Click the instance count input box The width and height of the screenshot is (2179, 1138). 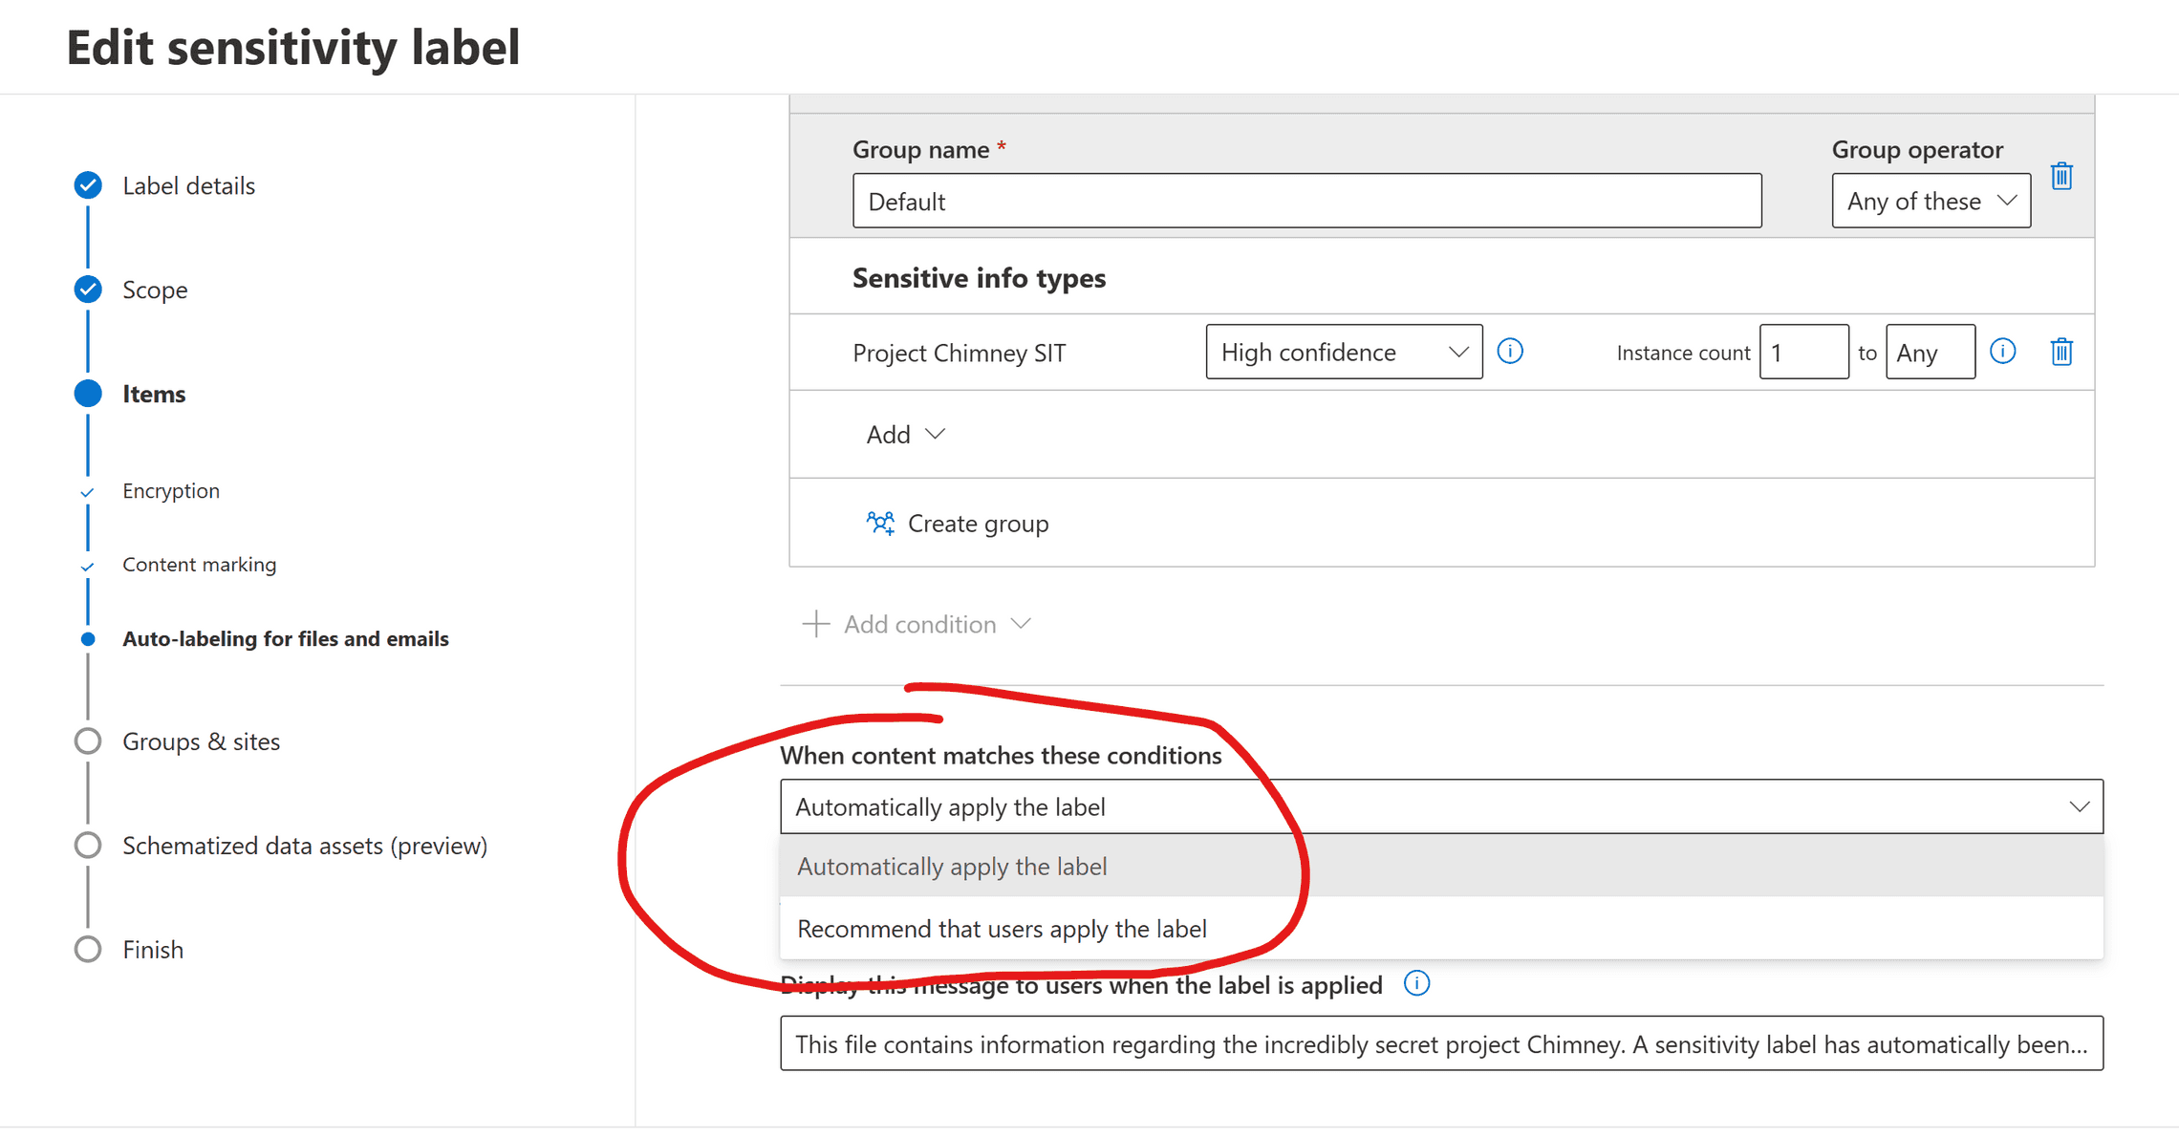pyautogui.click(x=1804, y=351)
